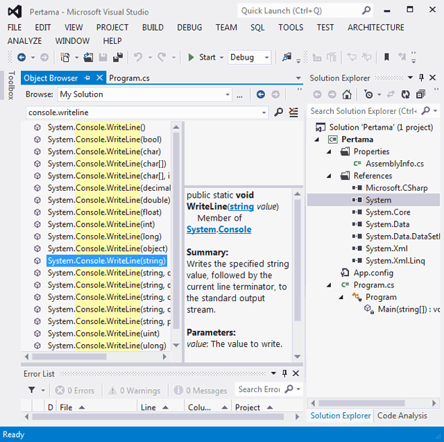Switch to the Program.cs tab
The width and height of the screenshot is (444, 442).
(130, 78)
